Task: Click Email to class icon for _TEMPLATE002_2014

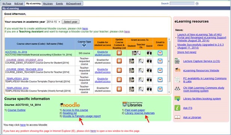Action: pos(160,89)
